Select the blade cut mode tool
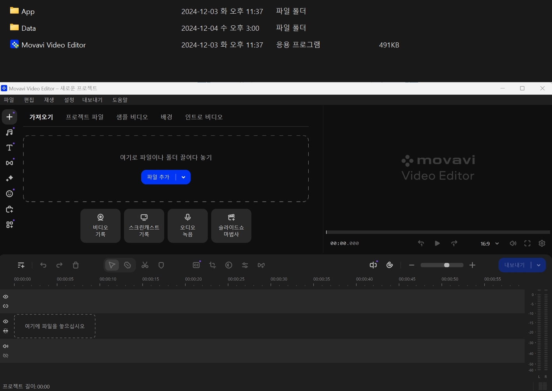Image resolution: width=552 pixels, height=391 pixels. click(127, 265)
